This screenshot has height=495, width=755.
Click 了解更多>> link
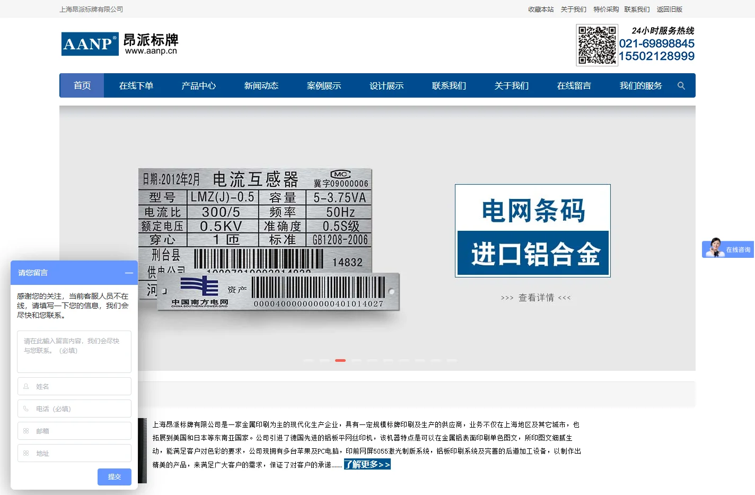tap(367, 464)
